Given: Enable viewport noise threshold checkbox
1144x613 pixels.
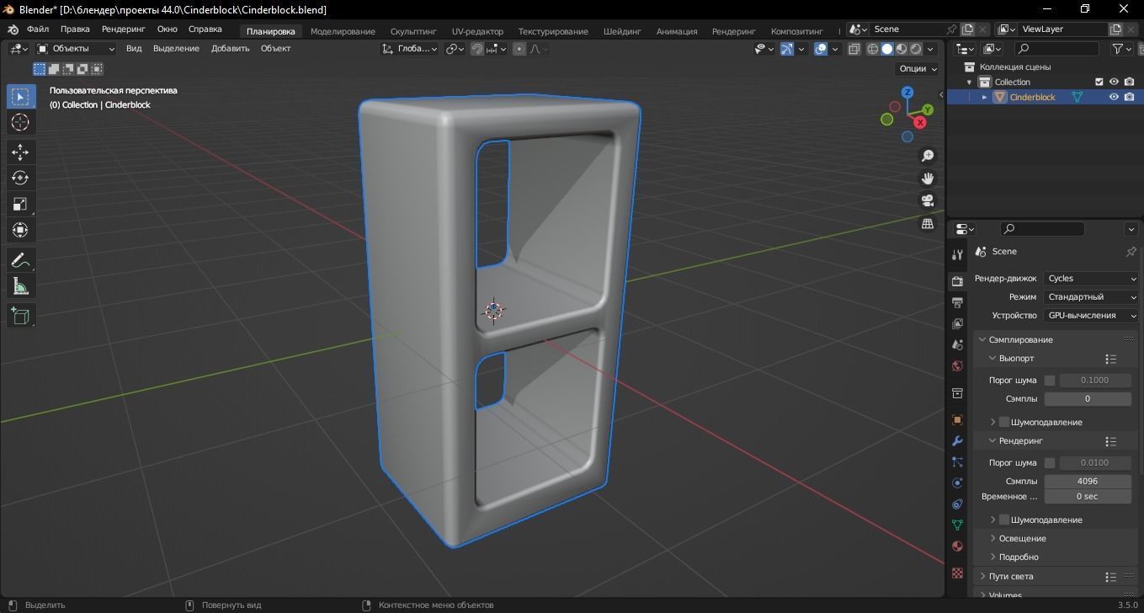Looking at the screenshot, I should 1050,381.
